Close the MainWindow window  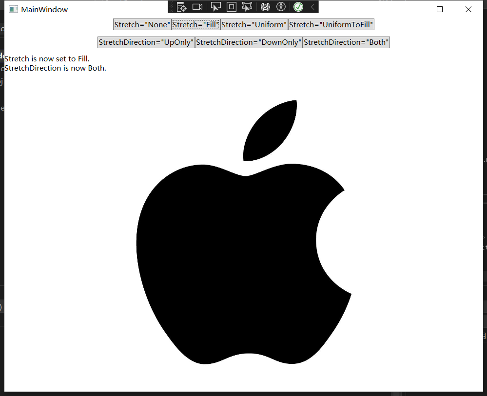468,9
